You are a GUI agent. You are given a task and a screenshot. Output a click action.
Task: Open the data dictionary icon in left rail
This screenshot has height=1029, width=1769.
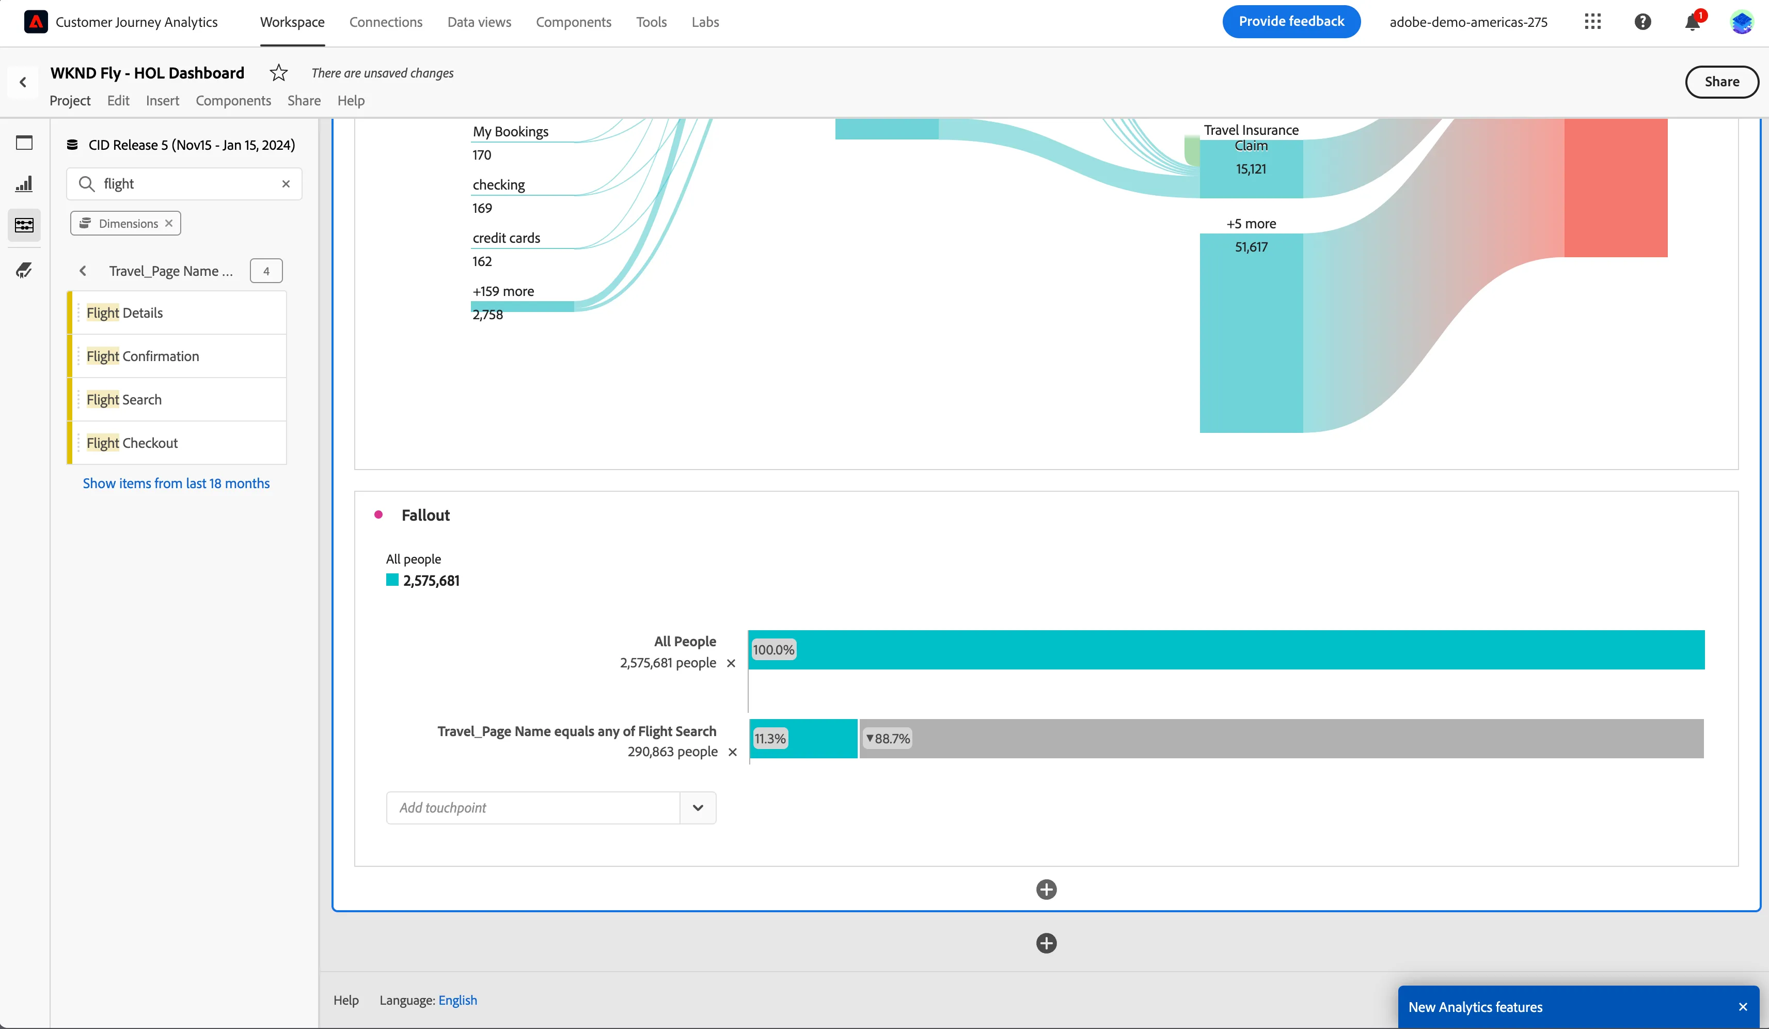point(25,270)
